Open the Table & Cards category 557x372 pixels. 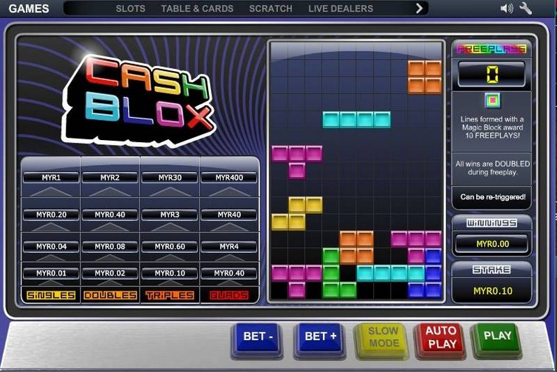point(197,8)
